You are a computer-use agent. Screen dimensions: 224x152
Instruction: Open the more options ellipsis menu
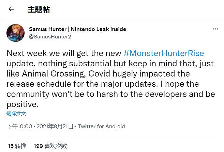coord(215,29)
